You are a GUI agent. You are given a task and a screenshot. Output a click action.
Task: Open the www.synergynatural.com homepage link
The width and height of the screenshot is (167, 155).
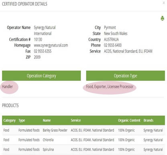click(51, 45)
